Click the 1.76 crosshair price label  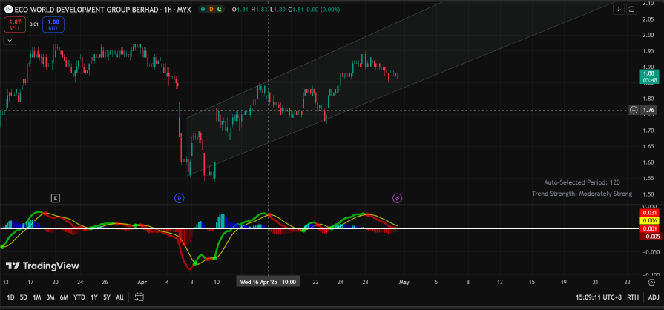(650, 110)
